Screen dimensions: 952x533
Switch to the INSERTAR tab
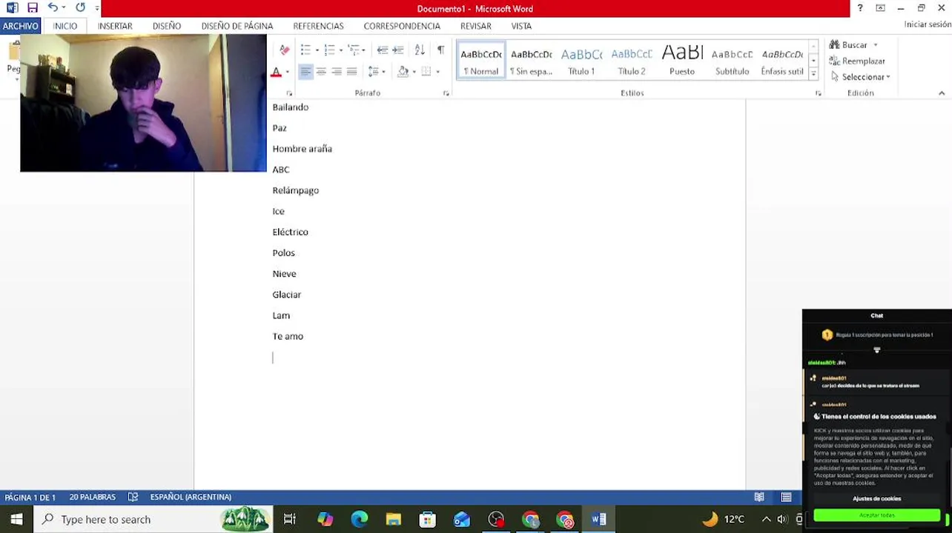click(115, 26)
